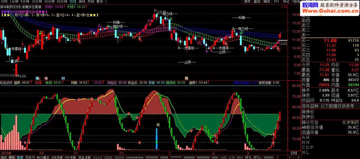The width and height of the screenshot is (360, 159).
Task: Switch to the 5分钟 period
Action: [25, 2]
